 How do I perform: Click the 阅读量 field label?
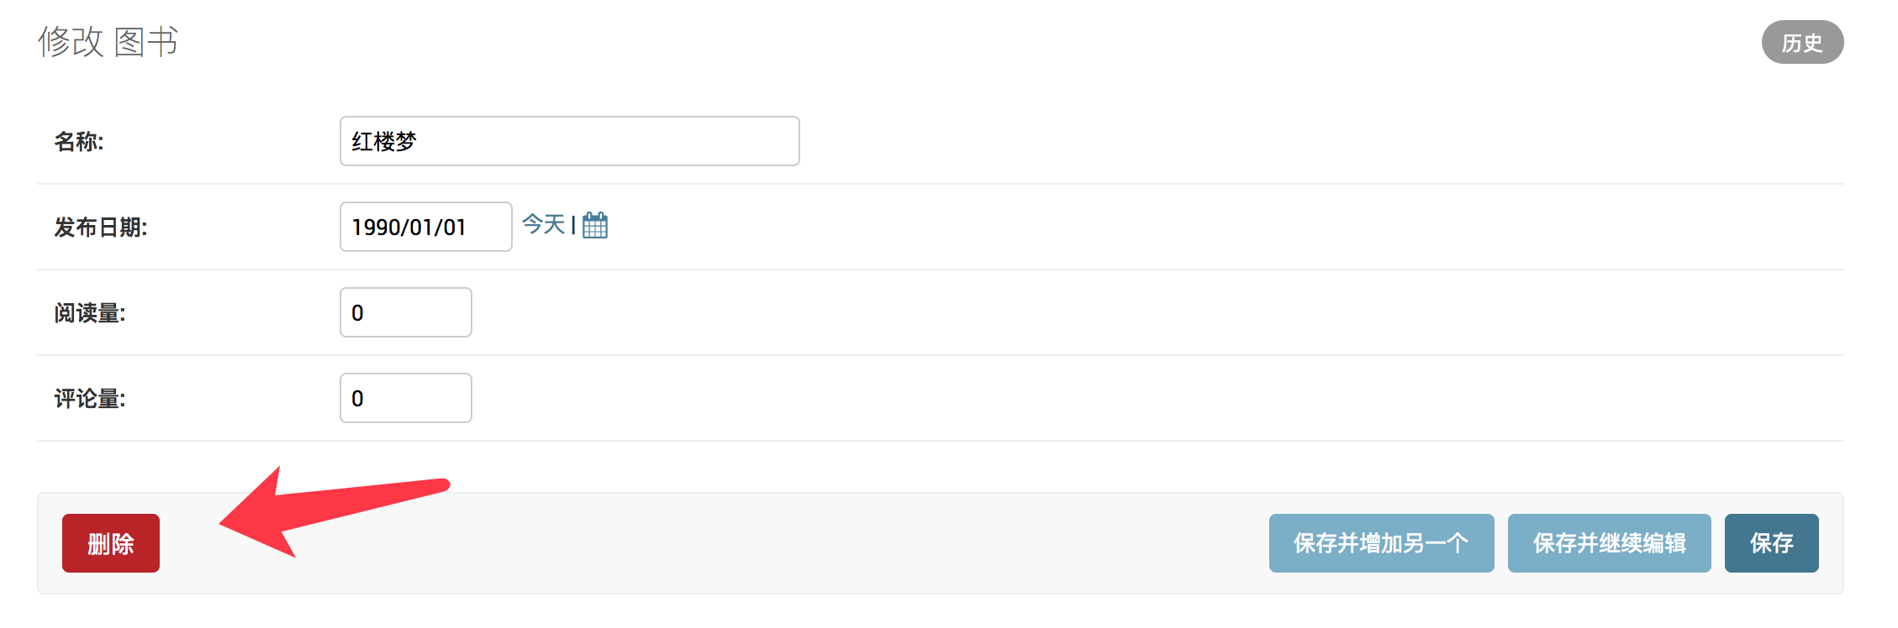click(89, 312)
